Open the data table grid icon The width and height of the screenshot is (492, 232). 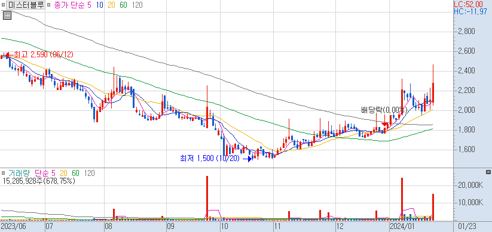coord(7,15)
